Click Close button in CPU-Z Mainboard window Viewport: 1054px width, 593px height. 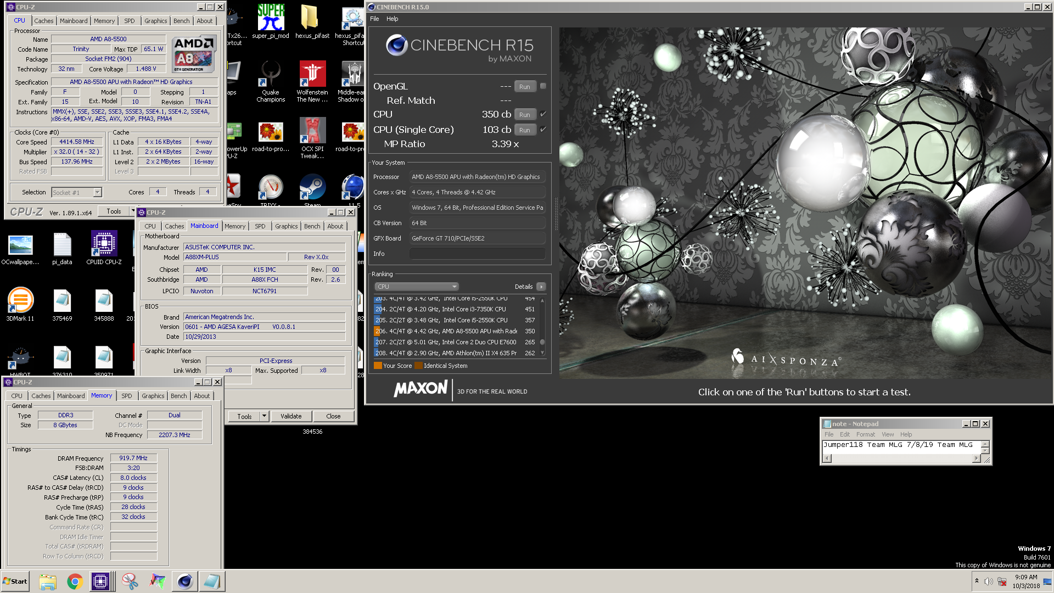(333, 416)
